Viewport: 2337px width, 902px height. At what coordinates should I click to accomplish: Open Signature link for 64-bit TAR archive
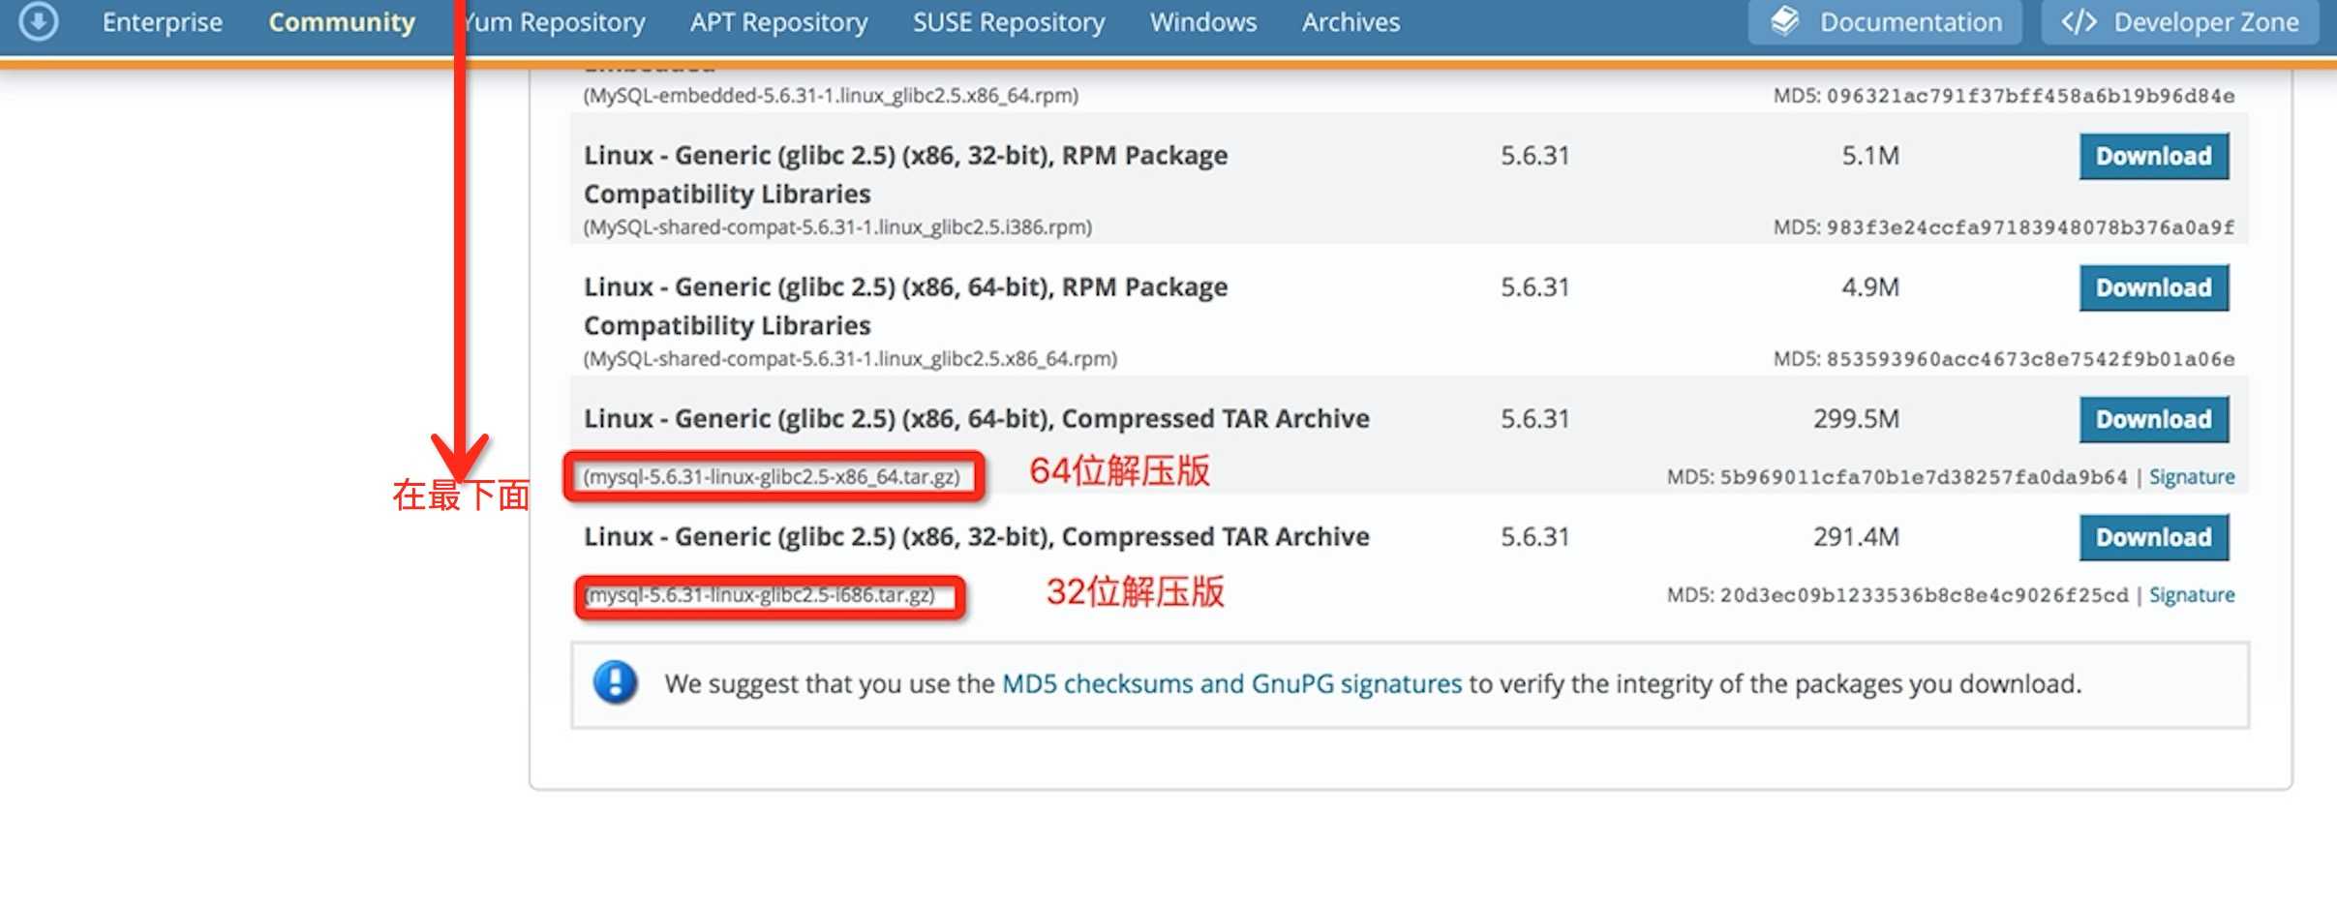click(x=2192, y=477)
